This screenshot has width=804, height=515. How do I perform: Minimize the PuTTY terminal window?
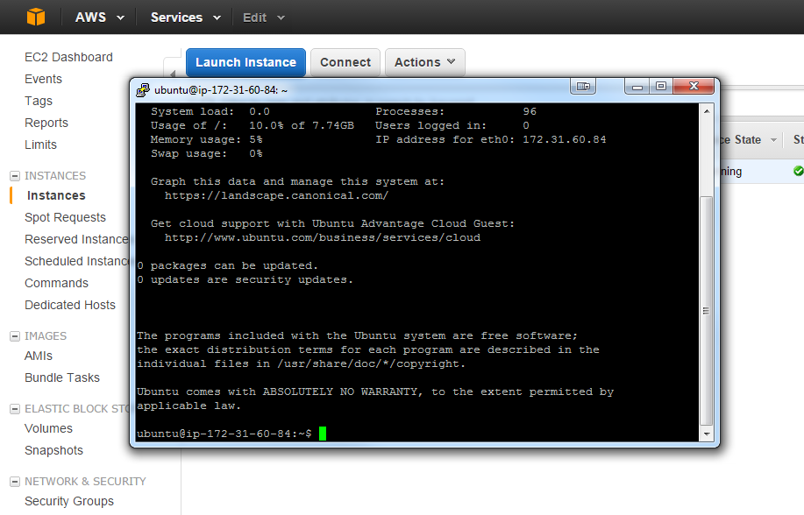(637, 86)
